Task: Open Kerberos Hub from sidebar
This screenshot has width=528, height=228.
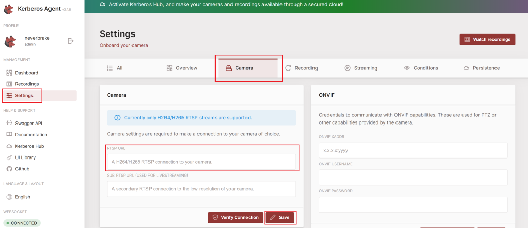Action: [x=29, y=146]
